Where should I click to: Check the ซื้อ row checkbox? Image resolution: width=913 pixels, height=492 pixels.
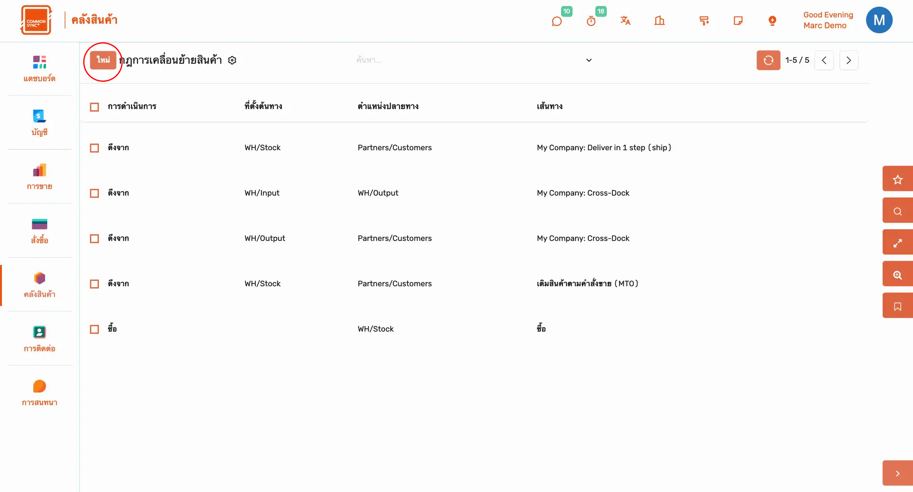click(95, 329)
